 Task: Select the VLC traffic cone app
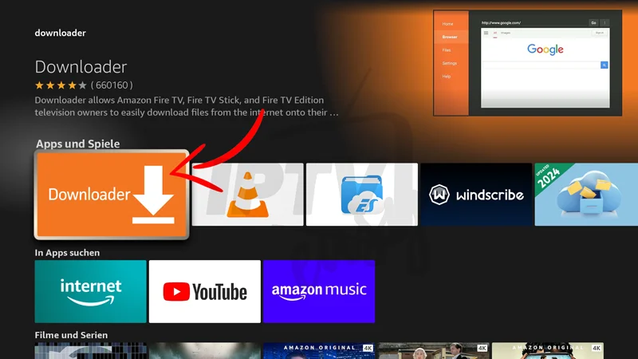coord(247,195)
